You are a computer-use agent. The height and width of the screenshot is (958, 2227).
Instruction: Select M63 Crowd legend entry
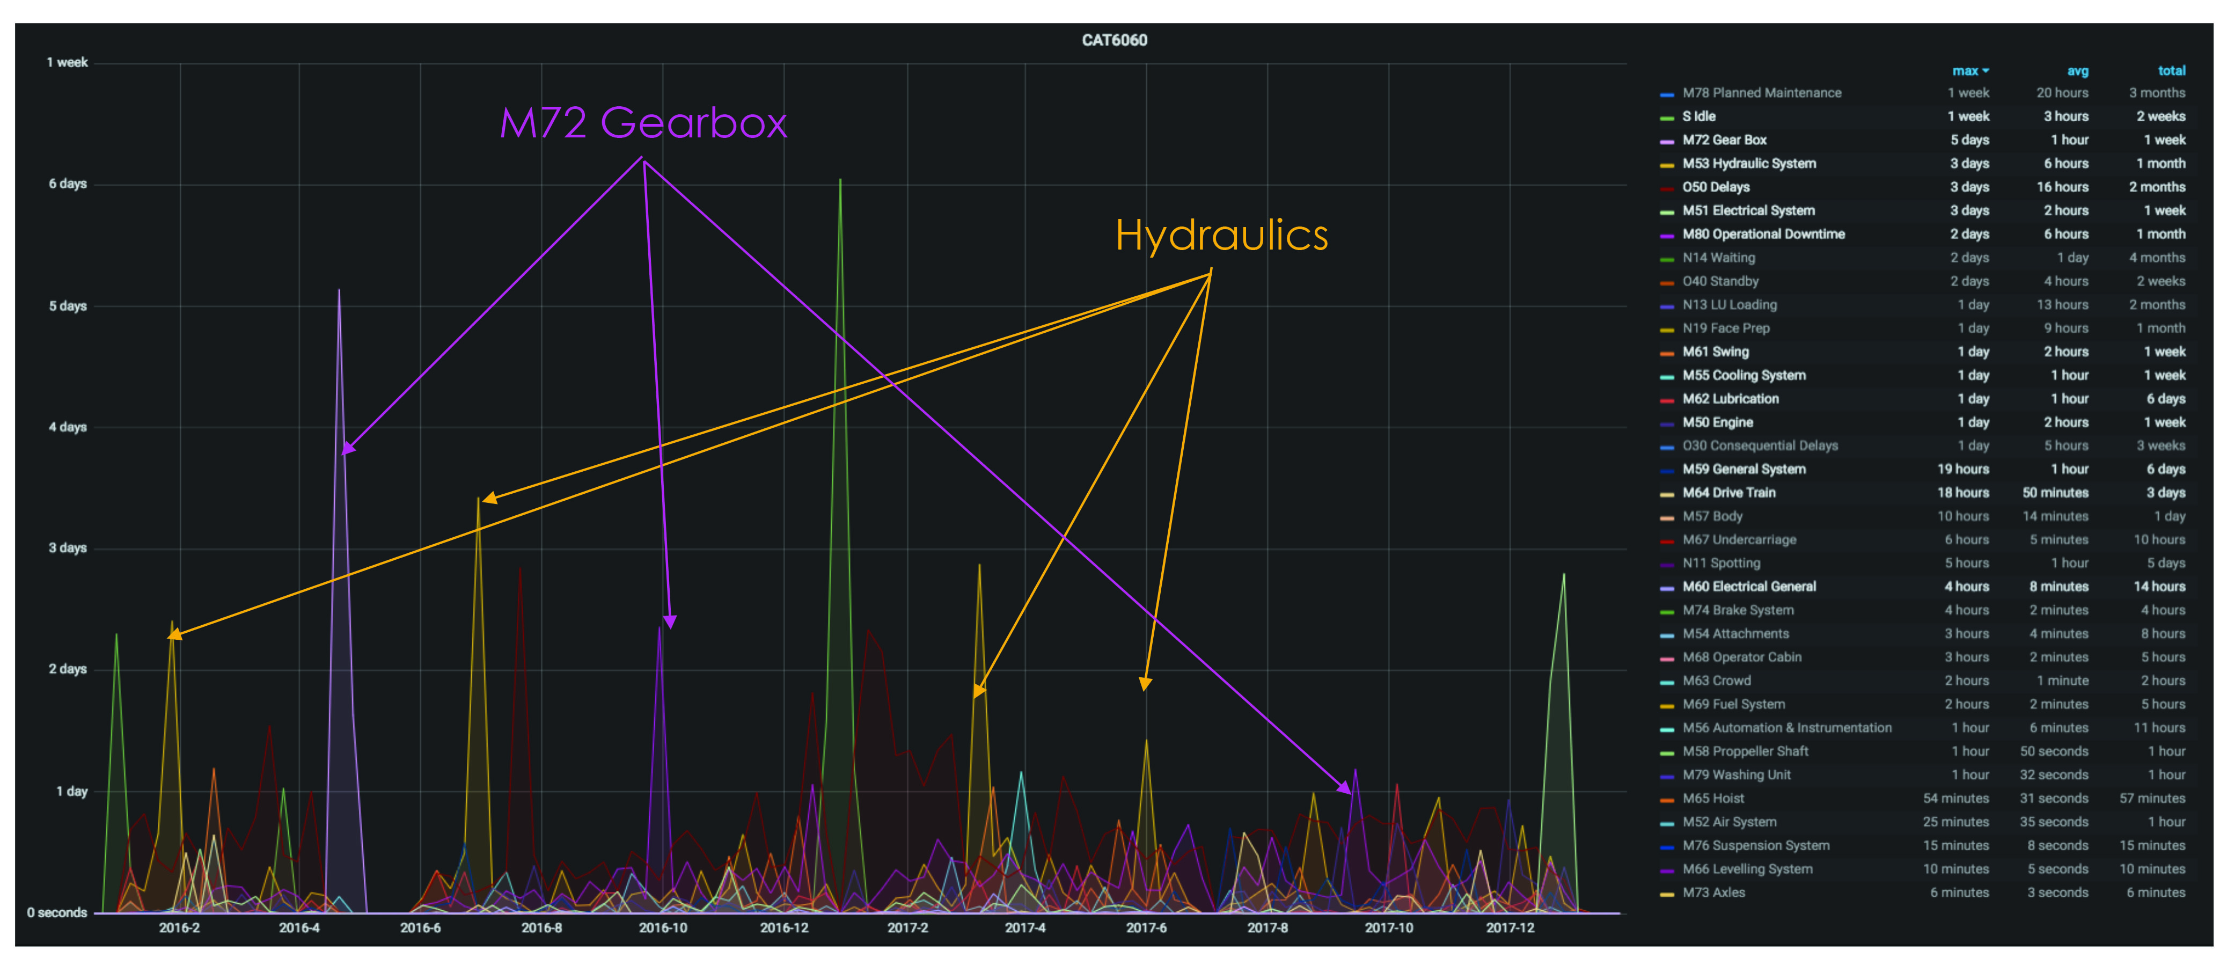click(1716, 681)
